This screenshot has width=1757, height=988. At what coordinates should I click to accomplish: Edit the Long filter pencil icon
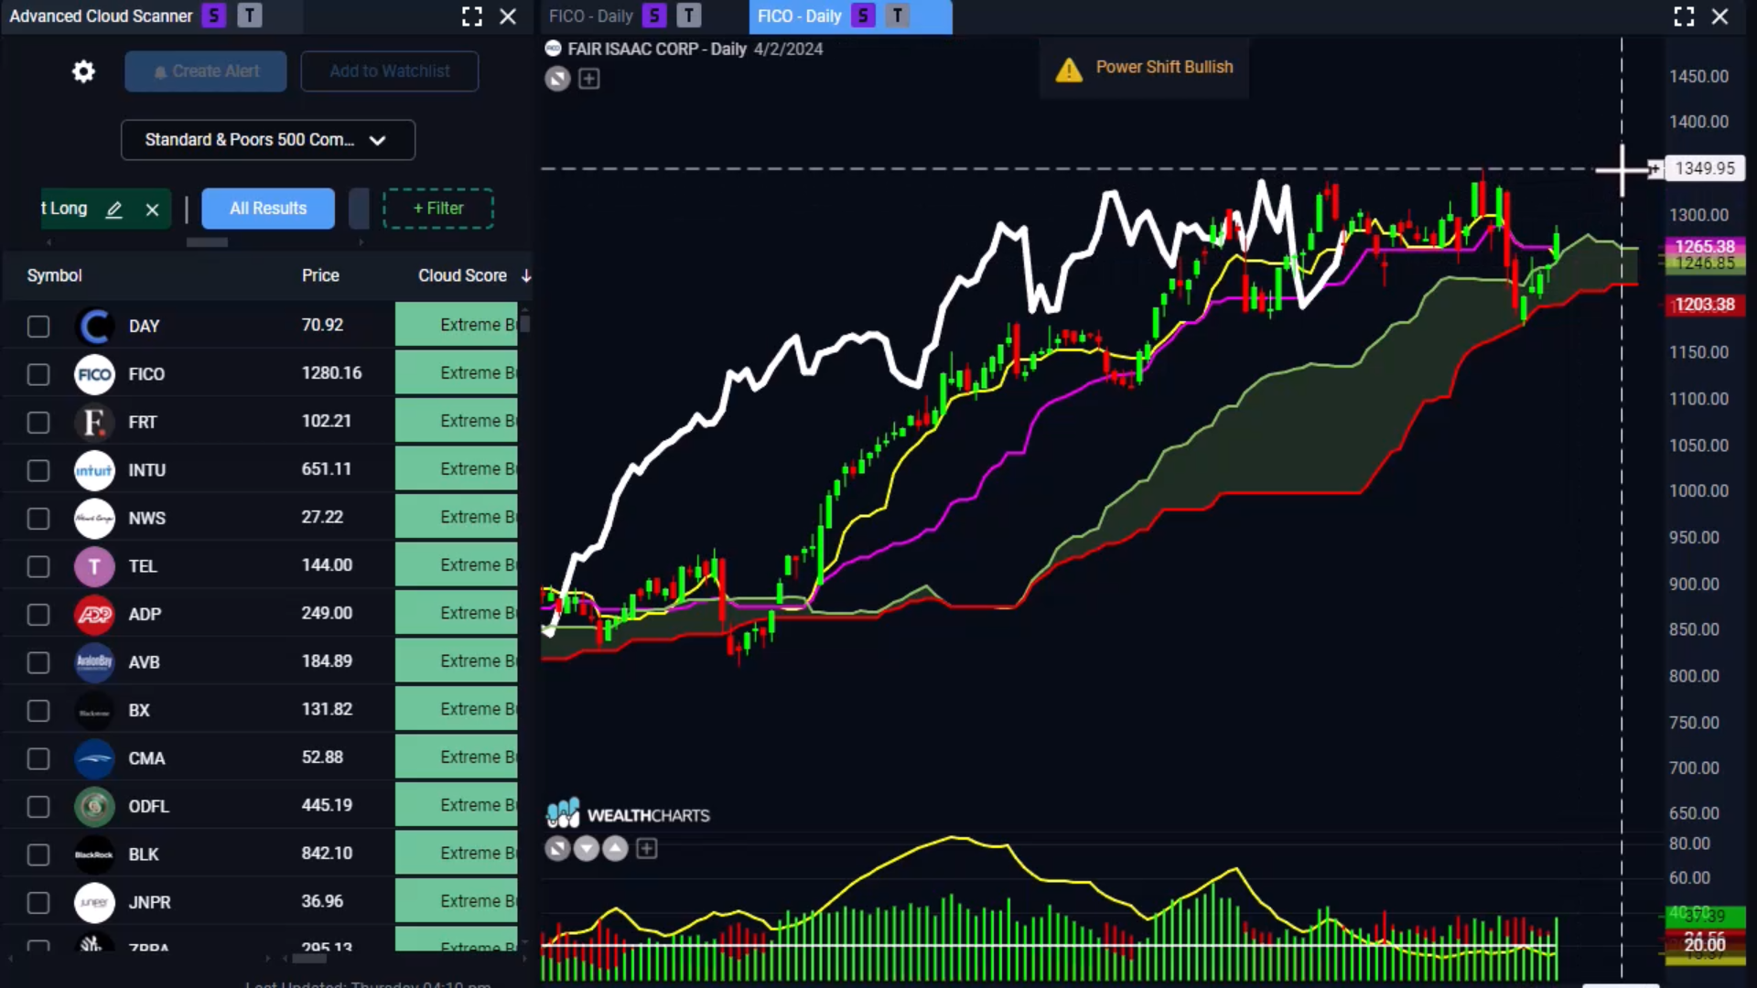tap(113, 209)
